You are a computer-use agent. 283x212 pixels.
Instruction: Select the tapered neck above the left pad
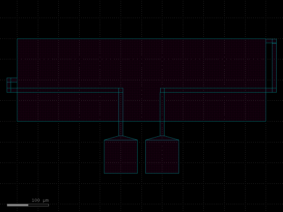point(121,138)
